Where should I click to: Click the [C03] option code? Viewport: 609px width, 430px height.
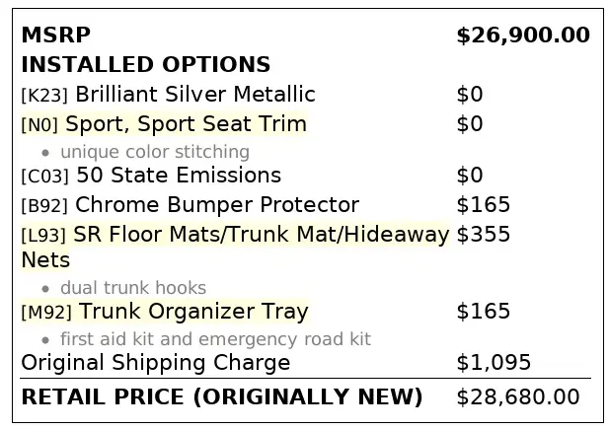[45, 177]
